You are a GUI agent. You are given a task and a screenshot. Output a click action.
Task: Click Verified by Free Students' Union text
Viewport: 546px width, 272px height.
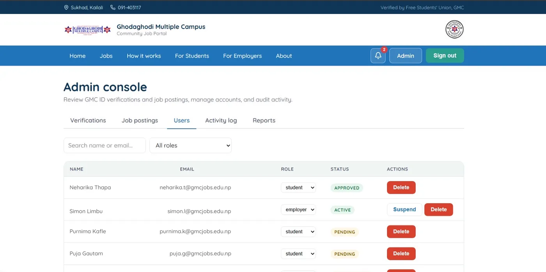pyautogui.click(x=422, y=7)
